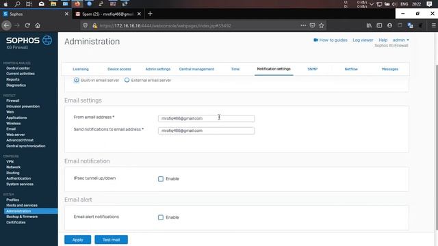The width and height of the screenshot is (438, 246).
Task: Show site security padlock info
Action: pyautogui.click(x=94, y=26)
